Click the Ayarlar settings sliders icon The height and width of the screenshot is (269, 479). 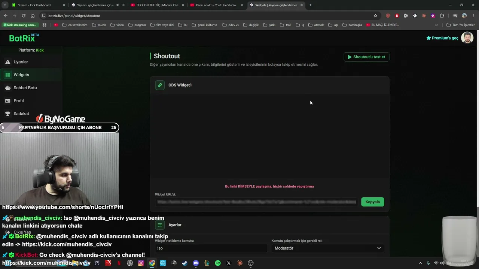point(160,225)
